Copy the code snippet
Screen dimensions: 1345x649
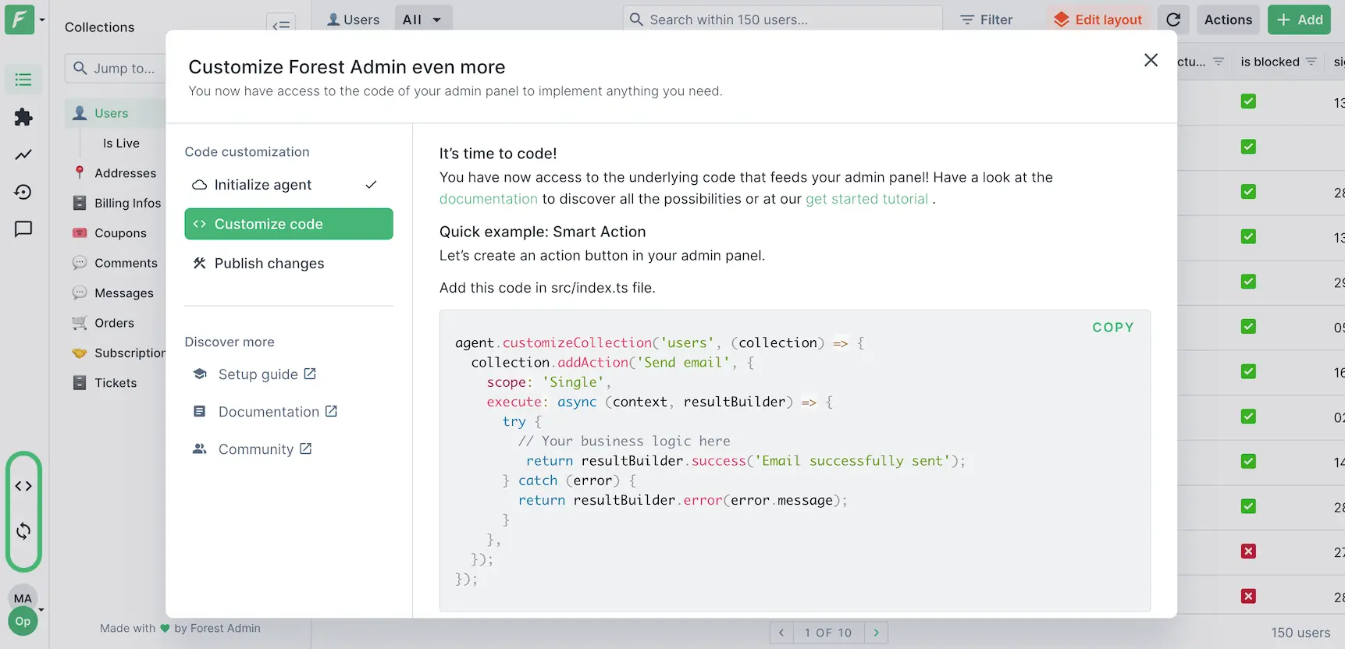click(1113, 328)
